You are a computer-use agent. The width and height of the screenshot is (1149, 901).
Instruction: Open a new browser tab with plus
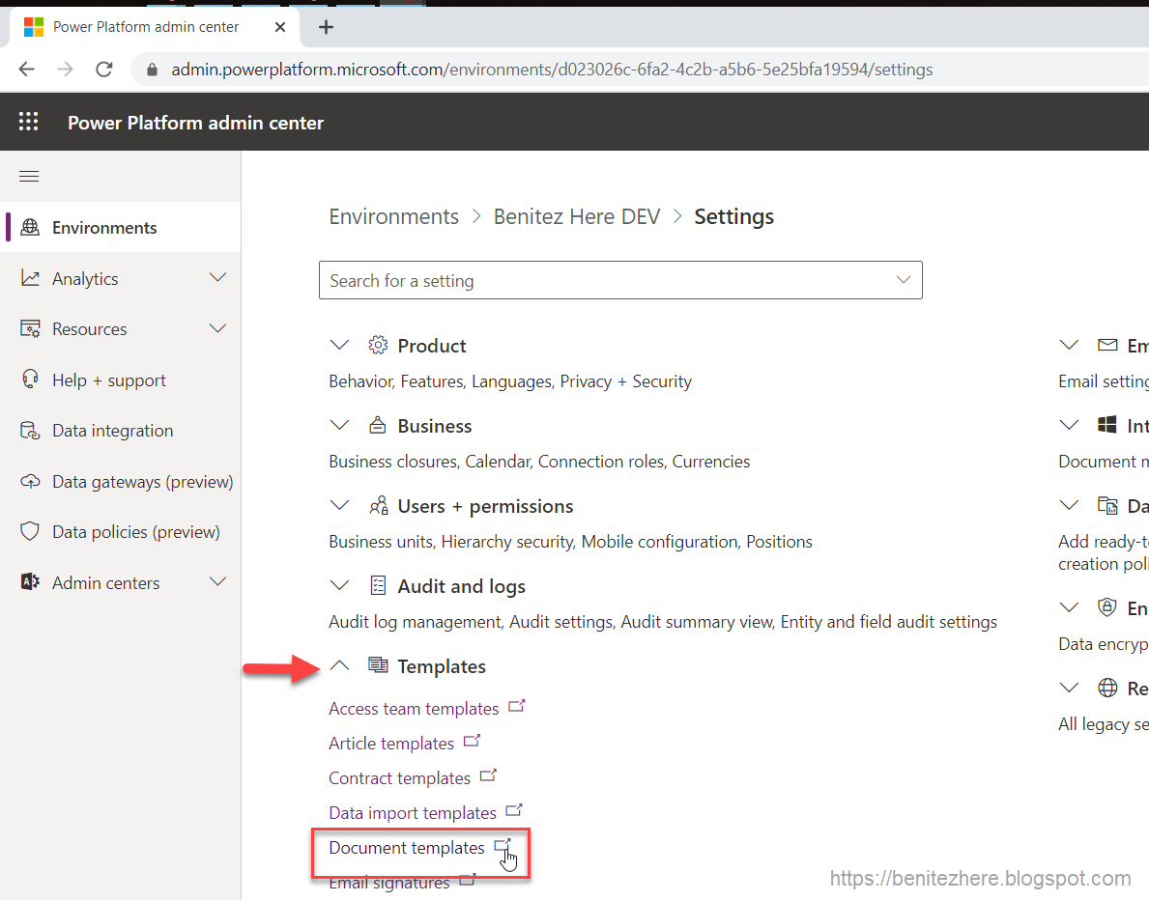pyautogui.click(x=326, y=27)
